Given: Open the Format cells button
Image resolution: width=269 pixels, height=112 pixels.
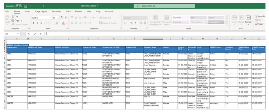Looking at the screenshot, I should pos(248,19).
